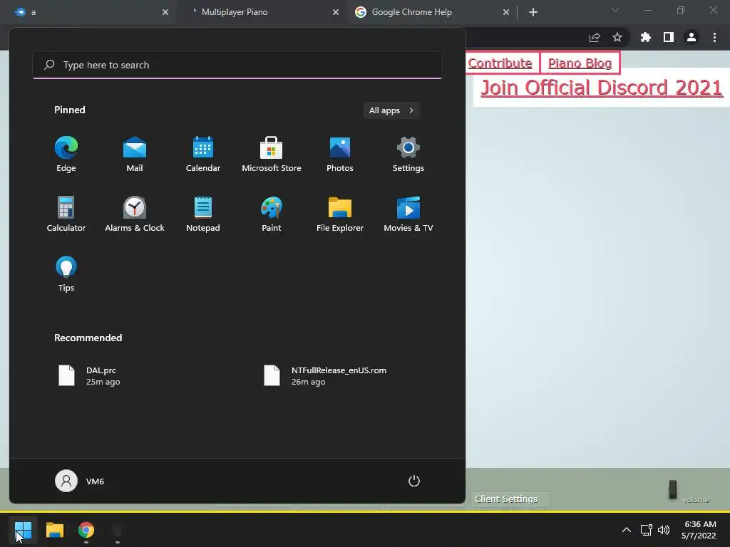Launch Calculator
Image resolution: width=730 pixels, height=547 pixels.
pos(66,214)
